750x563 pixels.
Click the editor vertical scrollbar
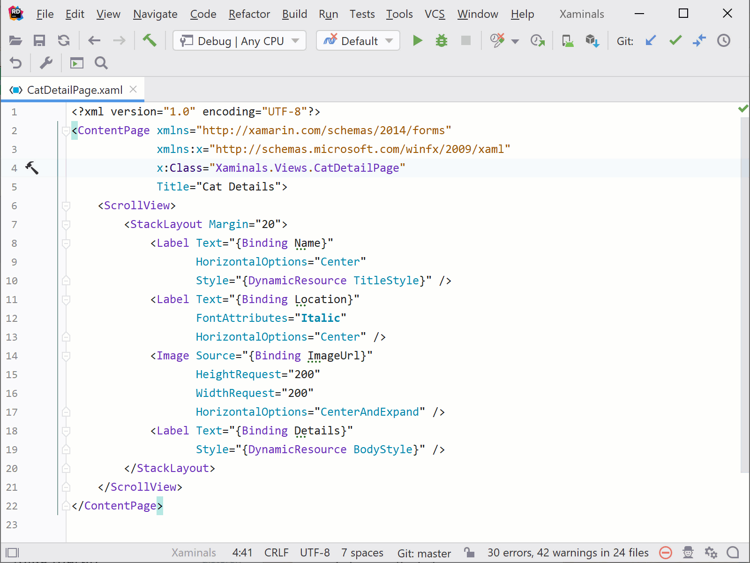(x=744, y=295)
